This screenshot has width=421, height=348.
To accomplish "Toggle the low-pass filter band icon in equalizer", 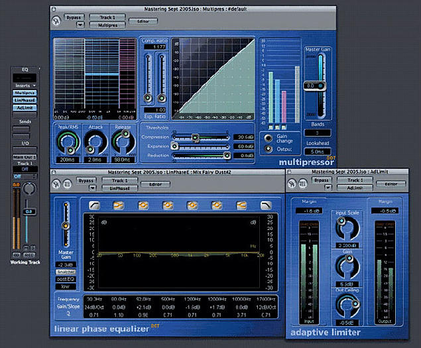I will (266, 205).
